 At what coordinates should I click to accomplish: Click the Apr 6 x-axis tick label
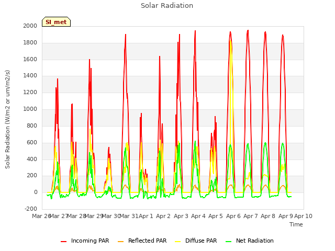point(233,216)
